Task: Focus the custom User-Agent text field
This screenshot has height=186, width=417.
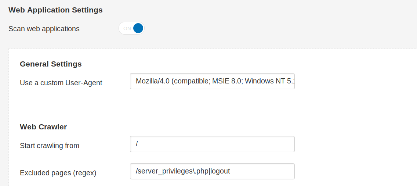Action: pos(212,81)
